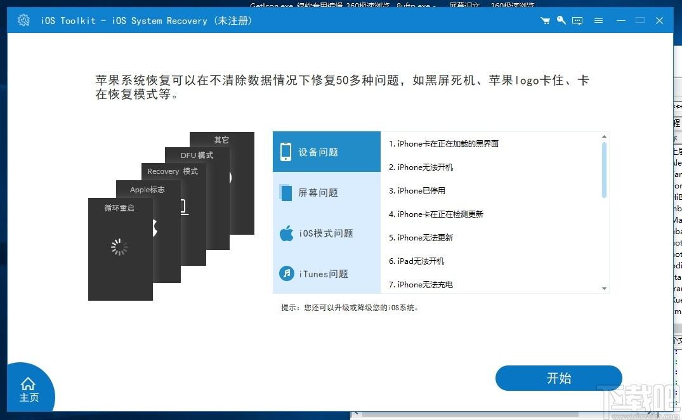Click the 提示 upgrade or downgrade iOS text
The width and height of the screenshot is (682, 420).
click(350, 308)
